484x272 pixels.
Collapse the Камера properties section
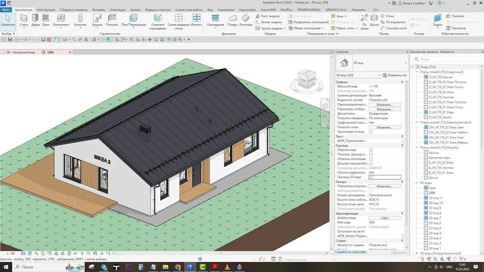coord(402,182)
